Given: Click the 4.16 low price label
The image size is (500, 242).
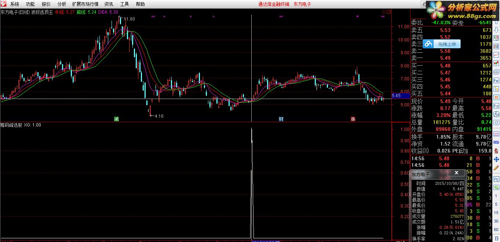Looking at the screenshot, I should tap(159, 116).
